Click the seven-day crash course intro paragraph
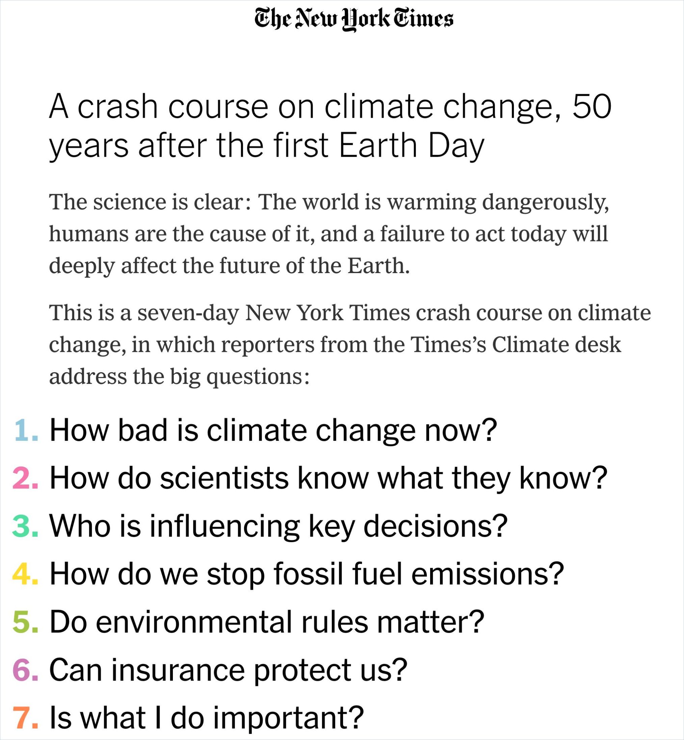This screenshot has height=740, width=684. click(349, 344)
